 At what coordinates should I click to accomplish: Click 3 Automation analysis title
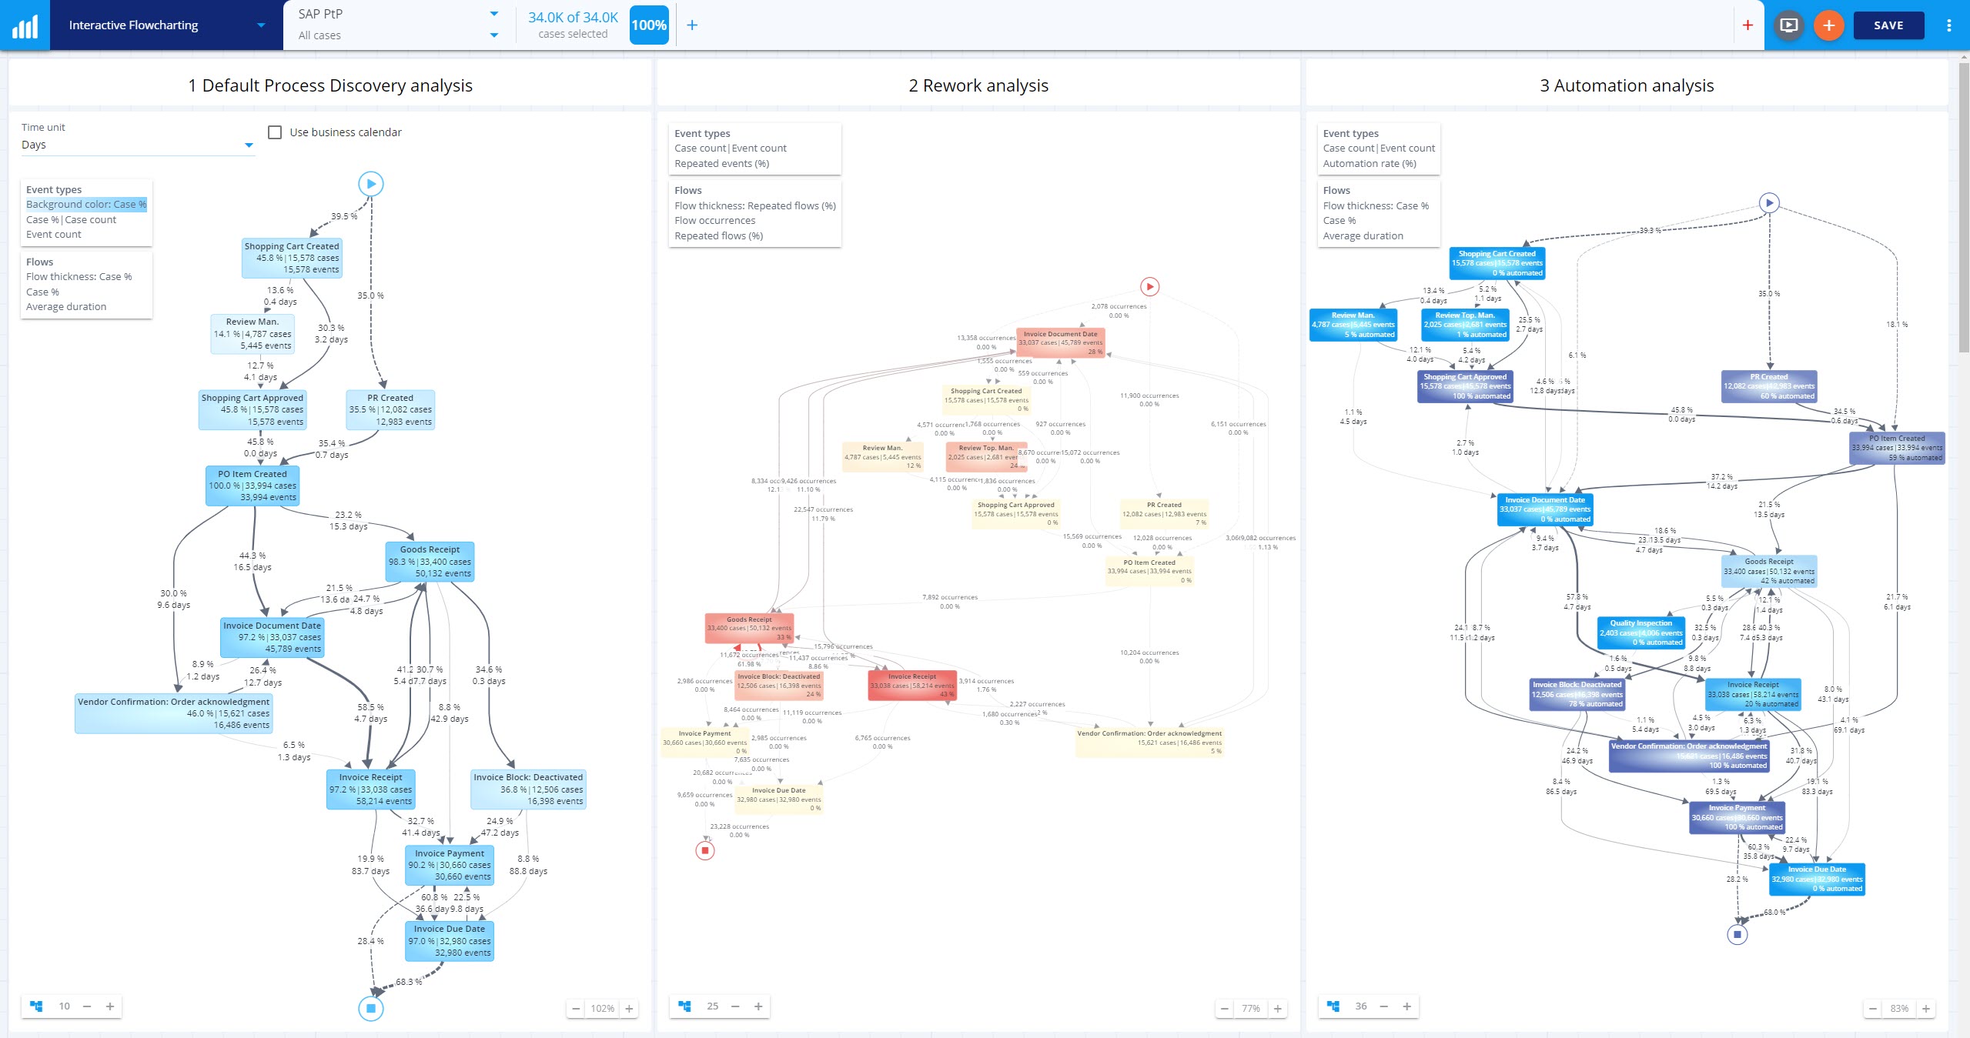click(x=1627, y=85)
